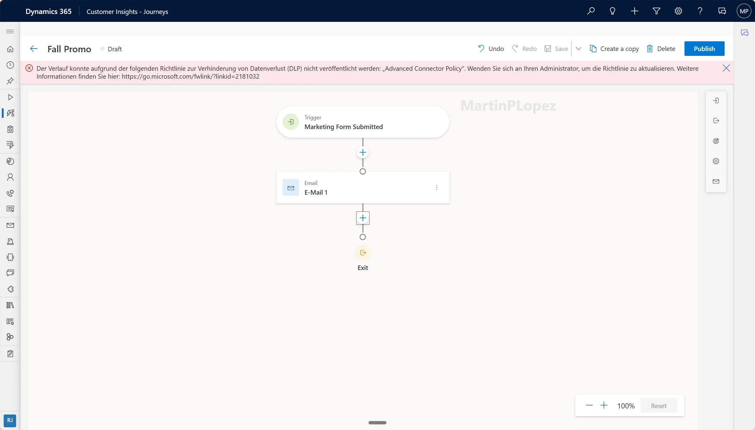Click the 100% zoom value
This screenshot has width=755, height=430.
point(626,406)
